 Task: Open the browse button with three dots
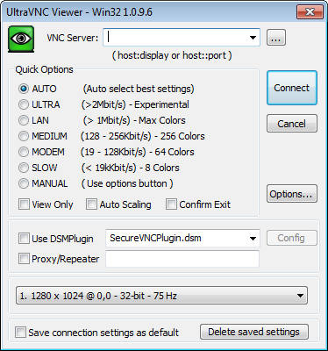(276, 38)
